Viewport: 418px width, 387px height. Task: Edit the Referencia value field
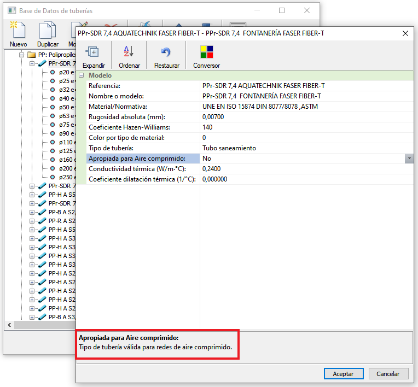click(x=306, y=86)
